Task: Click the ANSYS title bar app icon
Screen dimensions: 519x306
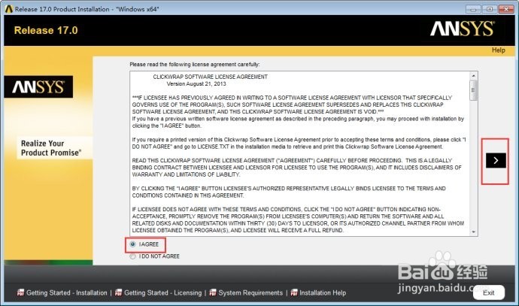Action: (x=9, y=9)
